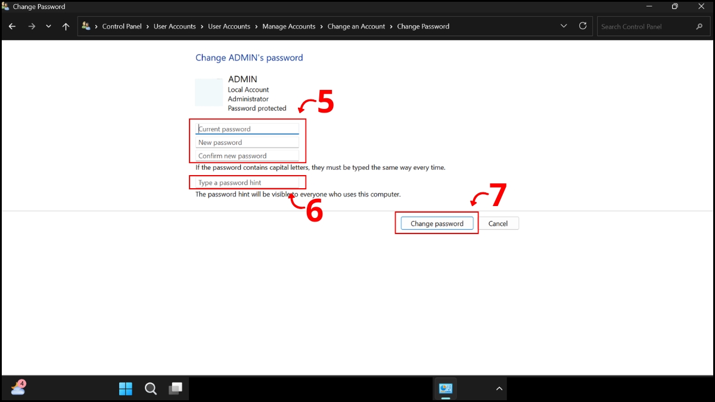Click the remote desktop app in the taskbar
715x402 pixels.
tap(446, 388)
